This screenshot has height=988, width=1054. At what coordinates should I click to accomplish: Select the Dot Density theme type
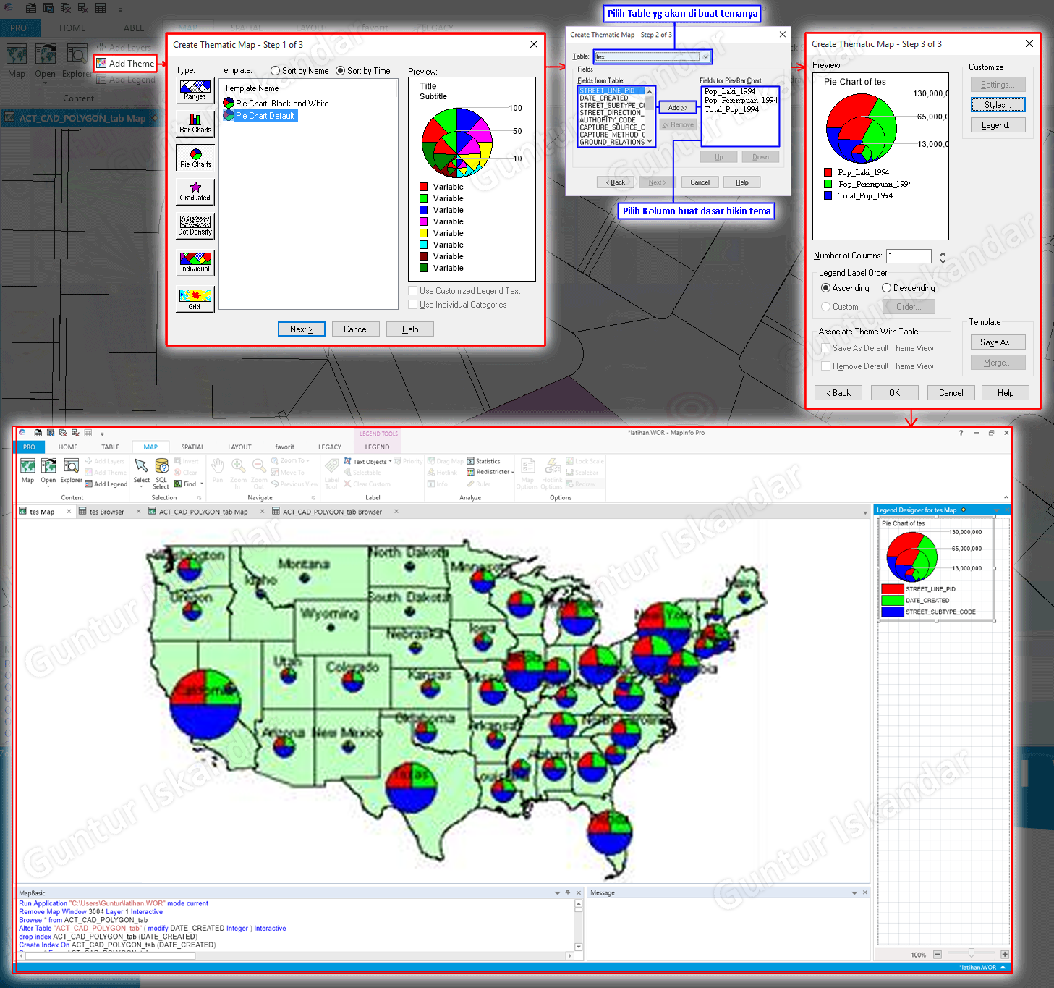(195, 226)
